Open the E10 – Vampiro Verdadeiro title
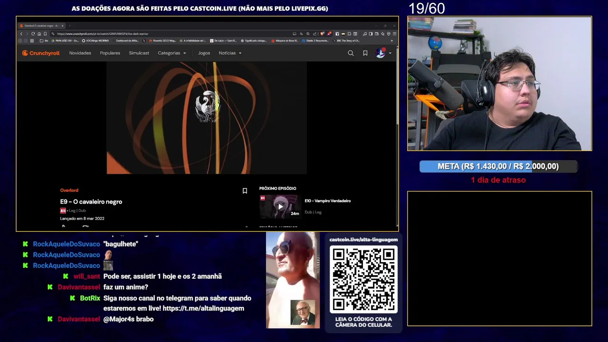 [328, 201]
